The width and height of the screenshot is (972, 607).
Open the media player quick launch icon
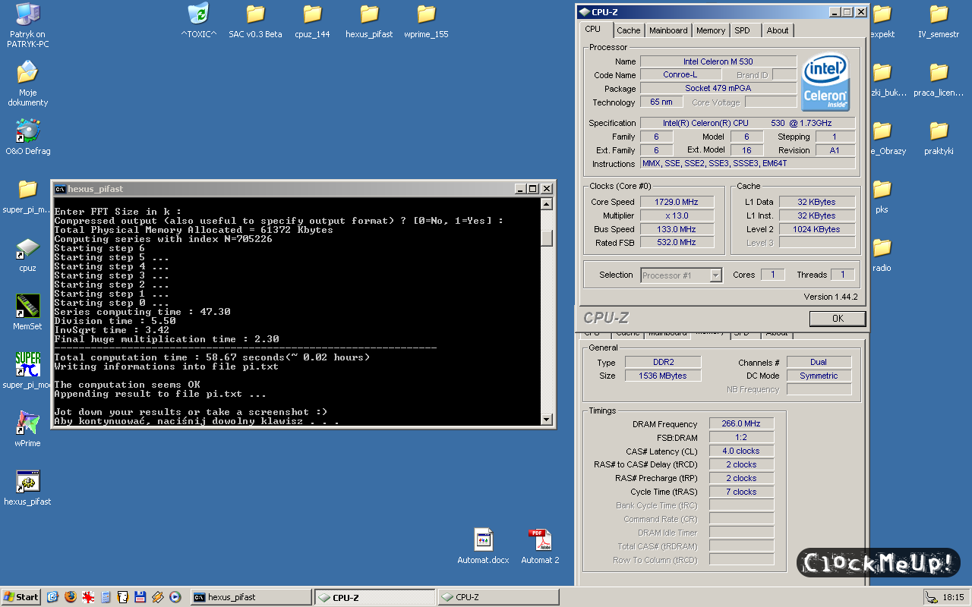175,597
